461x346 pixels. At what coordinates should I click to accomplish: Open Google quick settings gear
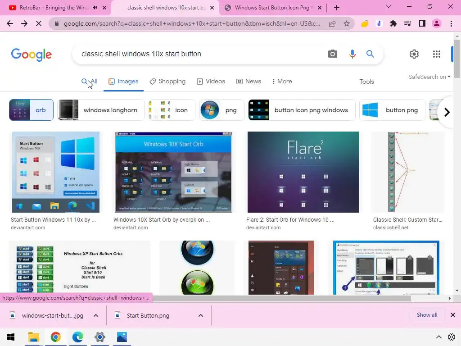(414, 54)
